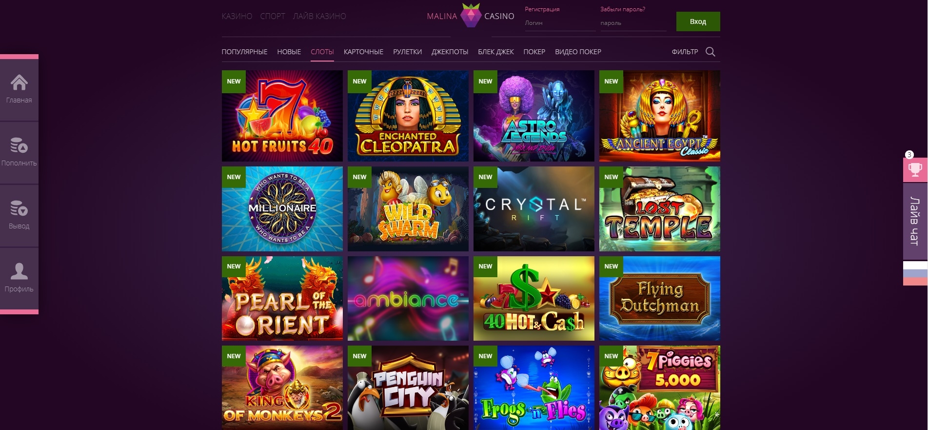The height and width of the screenshot is (430, 928).
Task: Click the search magnifier icon
Action: [x=711, y=52]
